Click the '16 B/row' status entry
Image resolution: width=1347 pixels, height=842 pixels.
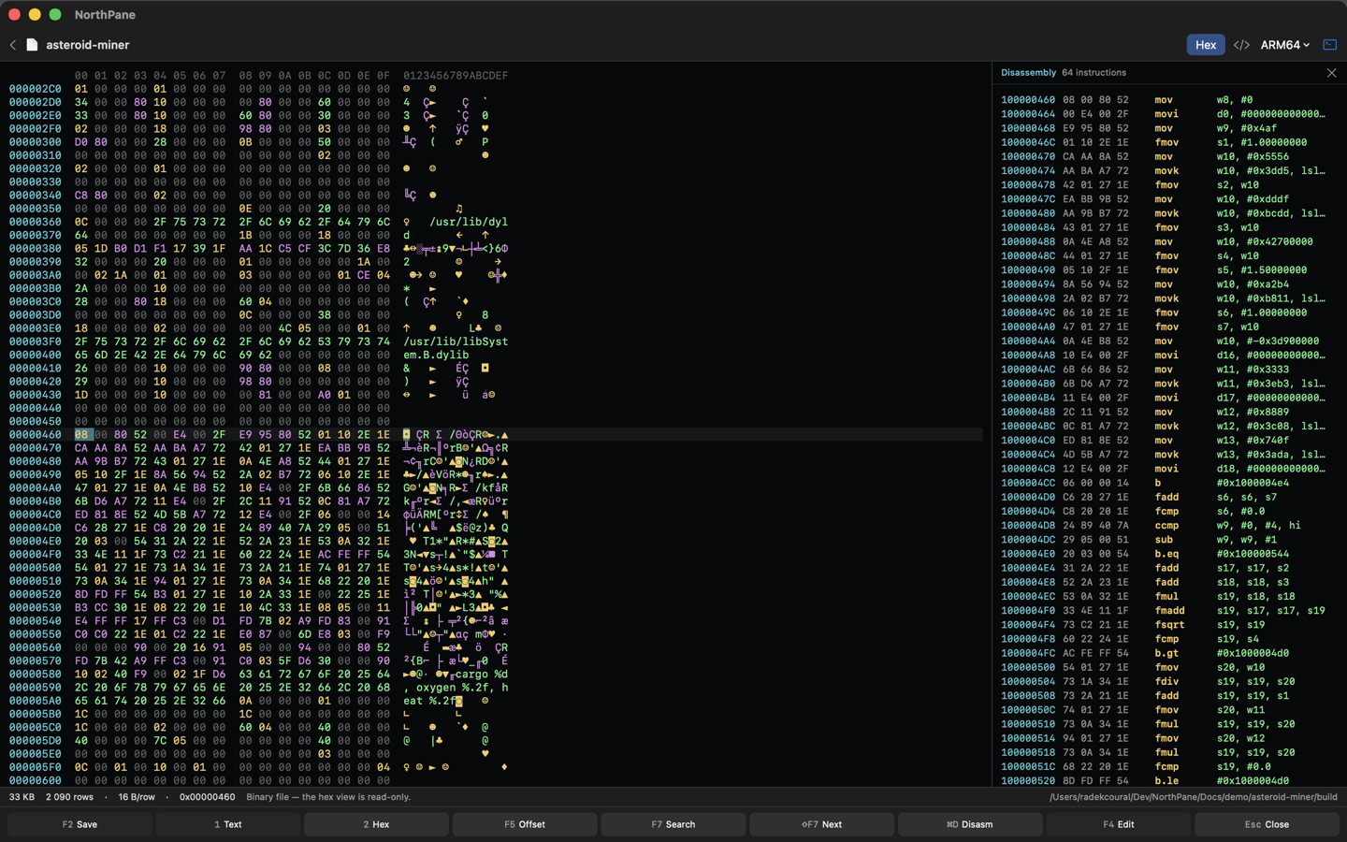click(x=137, y=797)
